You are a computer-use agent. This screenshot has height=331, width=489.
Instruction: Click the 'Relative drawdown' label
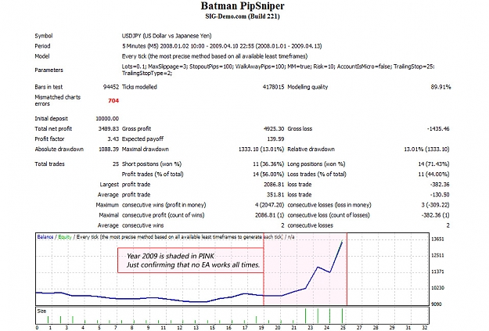point(311,149)
